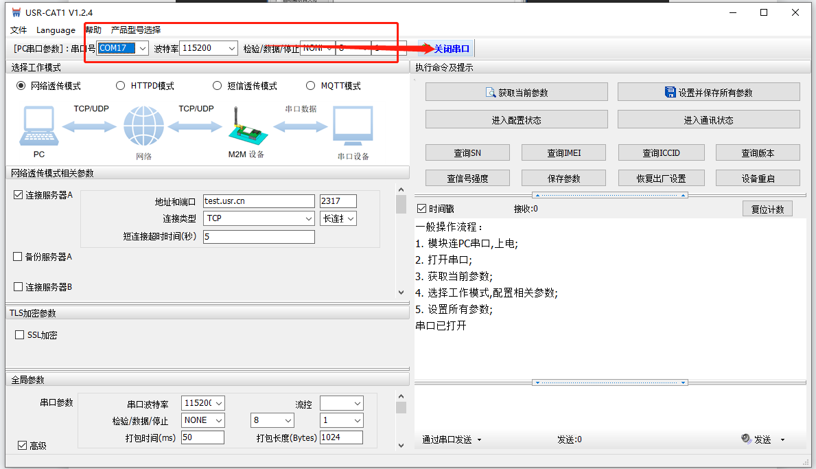The width and height of the screenshot is (816, 469).
Task: Click the 打包长度 field showing 1024
Action: point(341,437)
